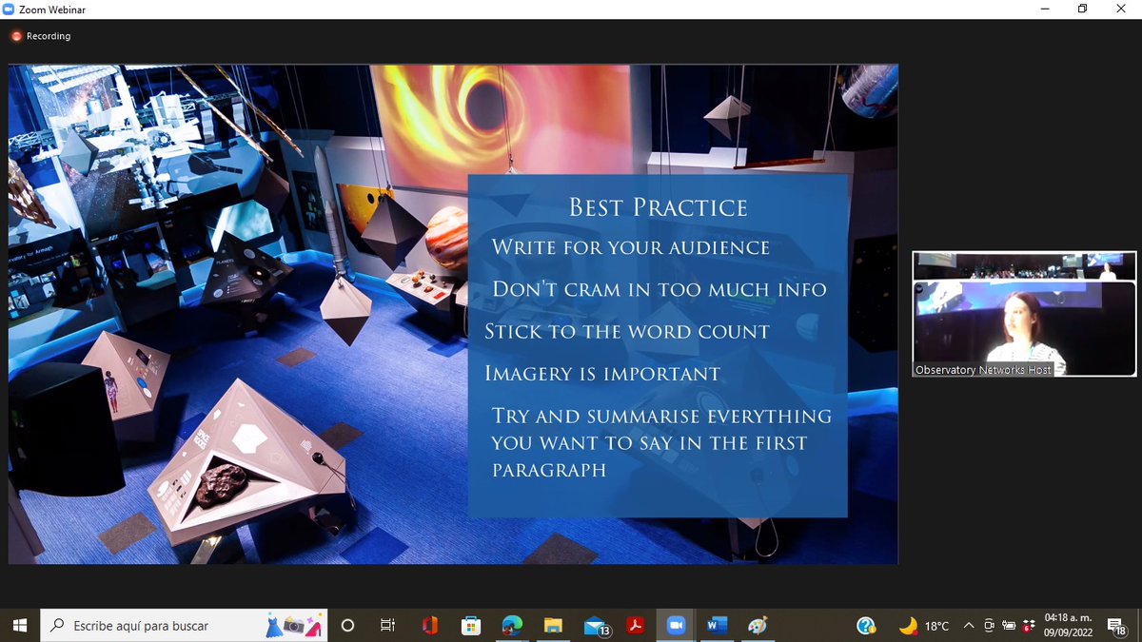Click the shared slide Best Practice heading
The image size is (1142, 642).
[658, 207]
